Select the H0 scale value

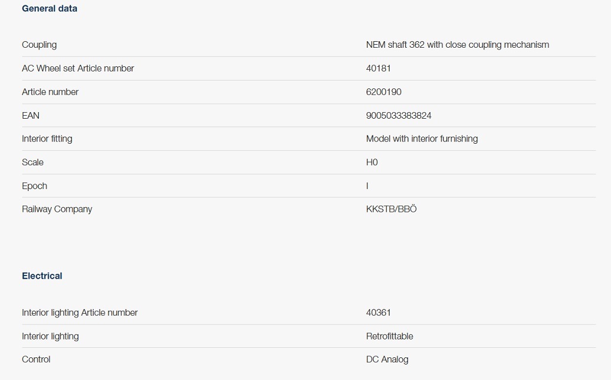tap(372, 162)
